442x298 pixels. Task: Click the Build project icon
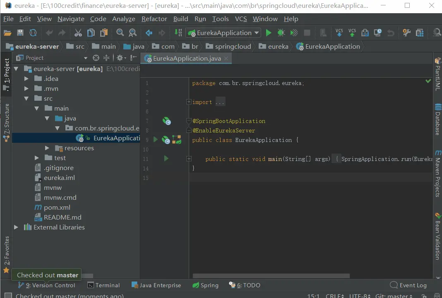(178, 33)
